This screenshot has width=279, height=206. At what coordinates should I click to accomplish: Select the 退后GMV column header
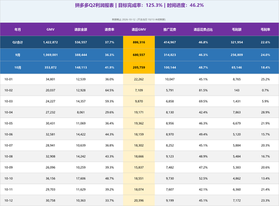(x=139, y=30)
